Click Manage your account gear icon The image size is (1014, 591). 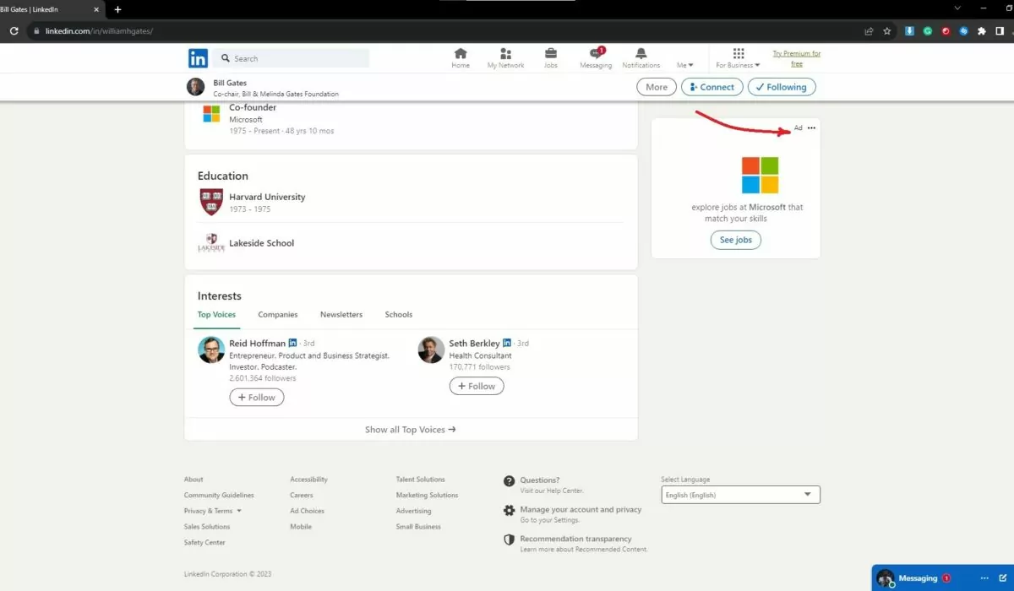click(509, 511)
